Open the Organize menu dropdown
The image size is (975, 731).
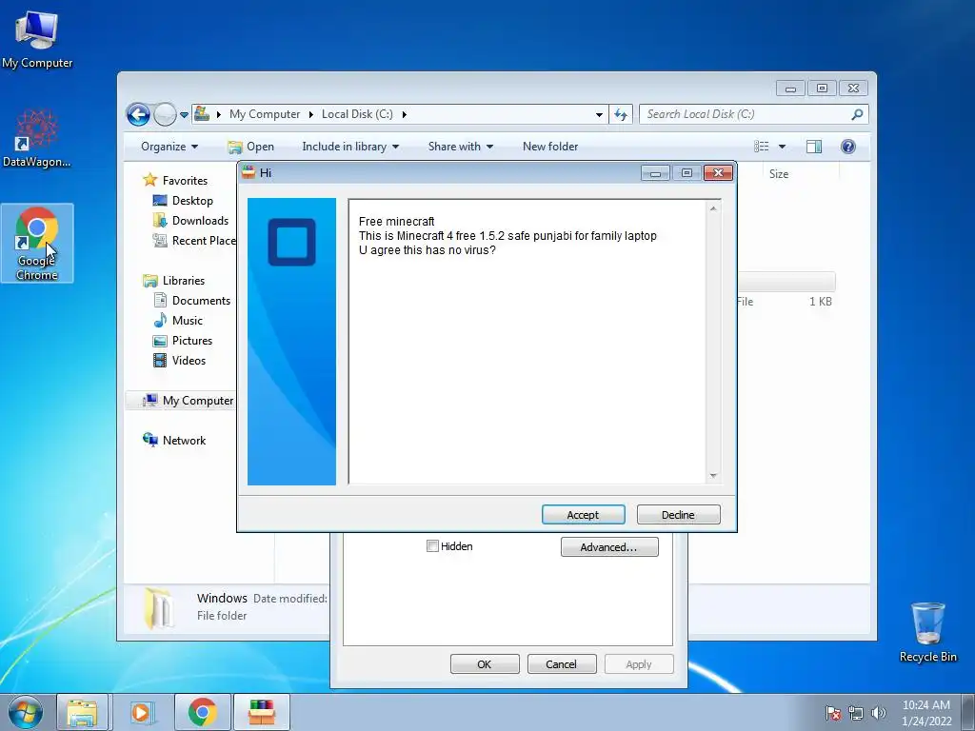pos(169,147)
